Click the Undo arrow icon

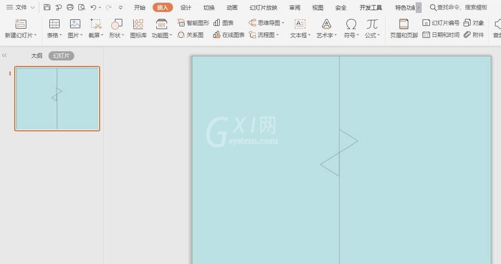[x=93, y=7]
